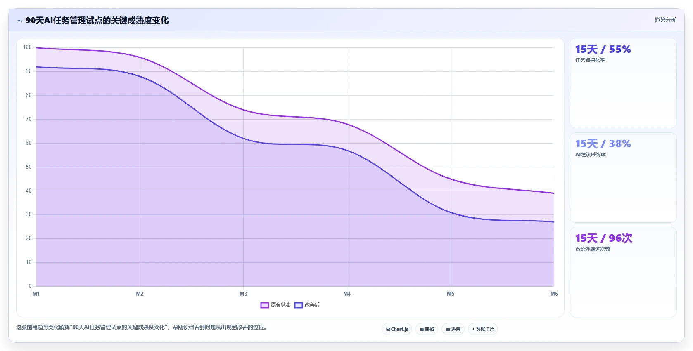Click the 趋势分析 label in header
This screenshot has height=351, width=693.
[x=665, y=20]
